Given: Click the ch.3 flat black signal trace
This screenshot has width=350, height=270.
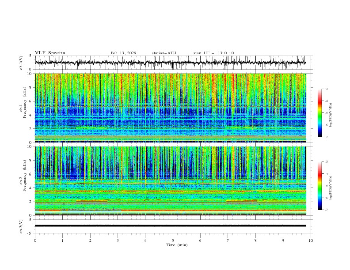Looking at the screenshot, I should pyautogui.click(x=170, y=225).
